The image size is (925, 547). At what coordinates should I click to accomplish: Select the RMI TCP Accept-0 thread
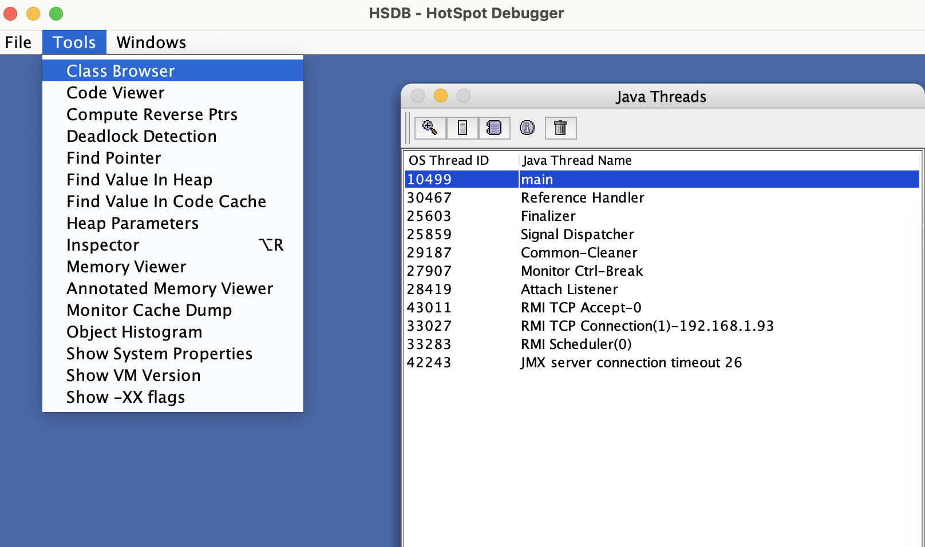click(662, 307)
